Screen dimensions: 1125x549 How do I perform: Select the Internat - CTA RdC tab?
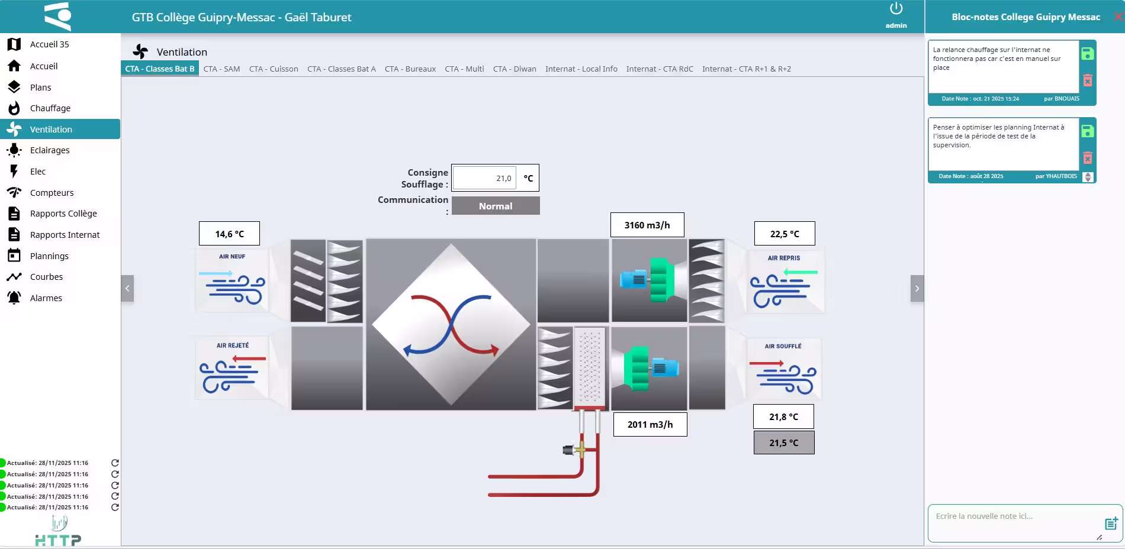coord(659,69)
